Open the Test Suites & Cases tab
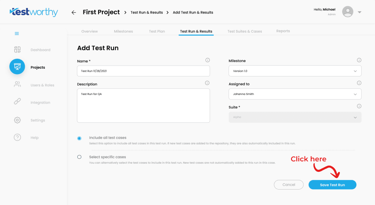 (x=244, y=31)
